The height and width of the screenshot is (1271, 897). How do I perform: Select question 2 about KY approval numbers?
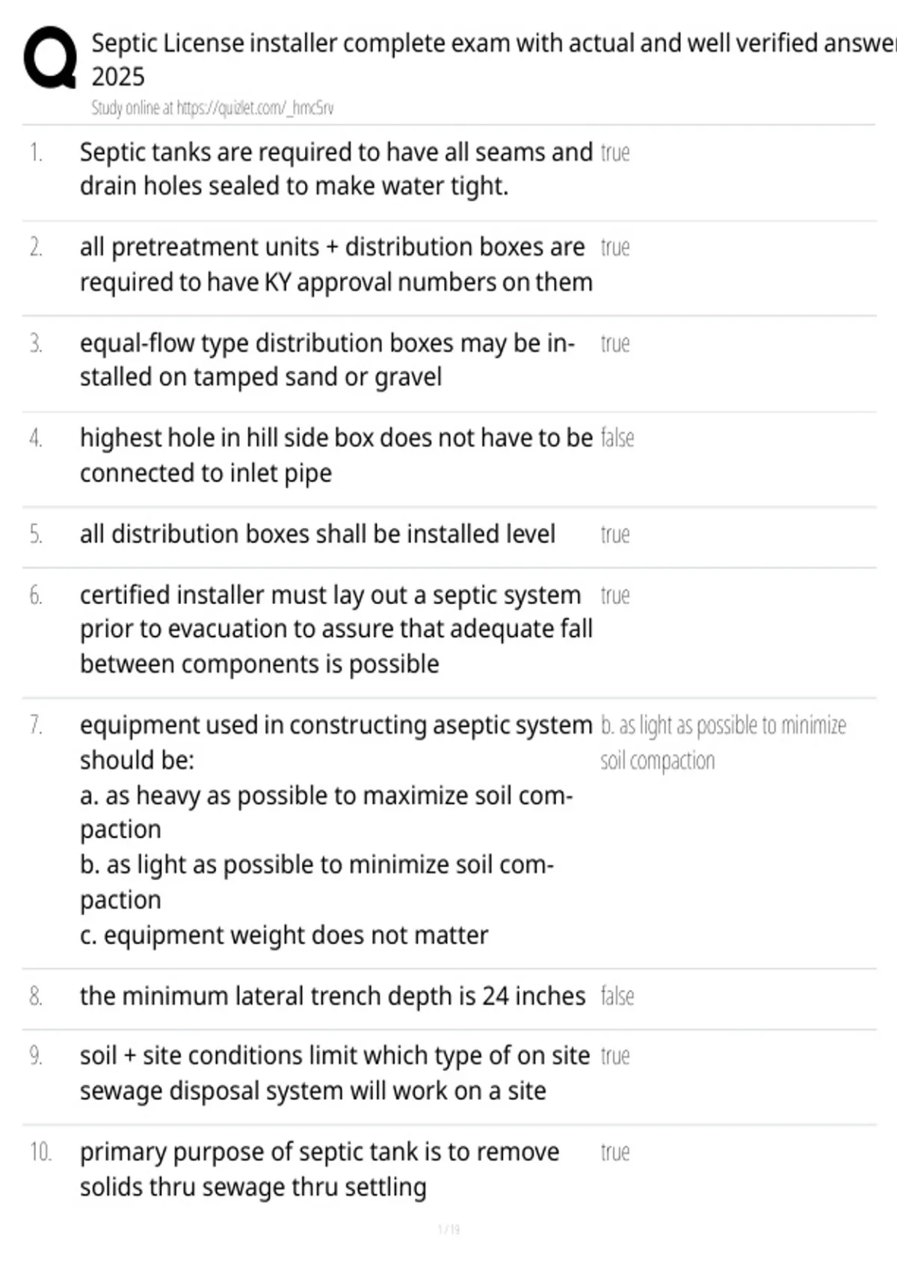[x=336, y=265]
